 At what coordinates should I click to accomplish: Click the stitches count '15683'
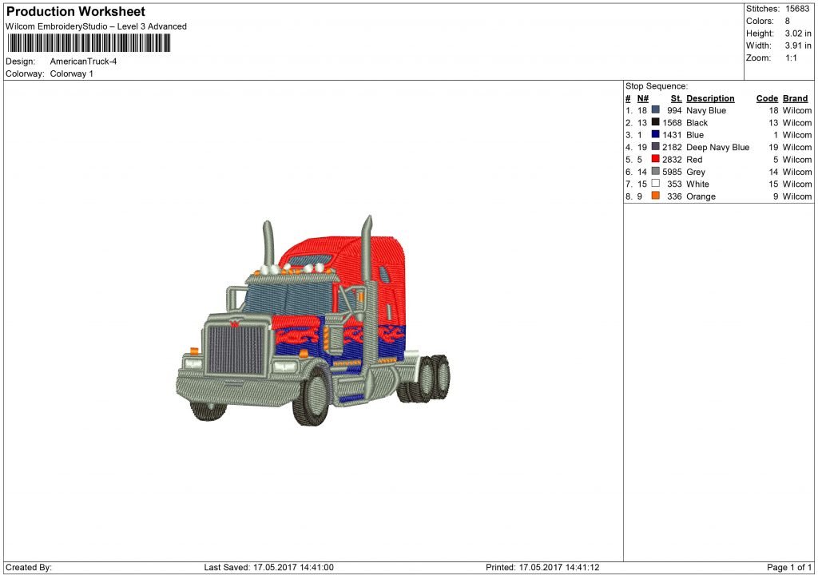798,9
